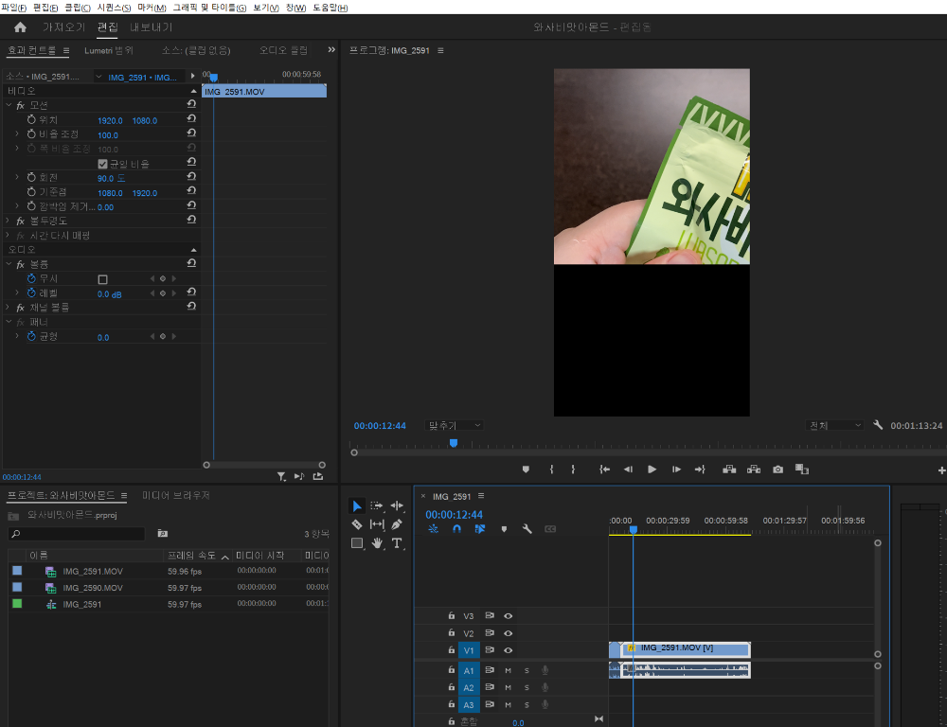Expand the Scale (비율 조정) property

coord(17,133)
